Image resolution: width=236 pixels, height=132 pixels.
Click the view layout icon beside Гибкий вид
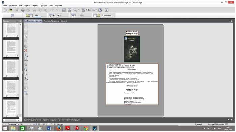(x=83, y=10)
